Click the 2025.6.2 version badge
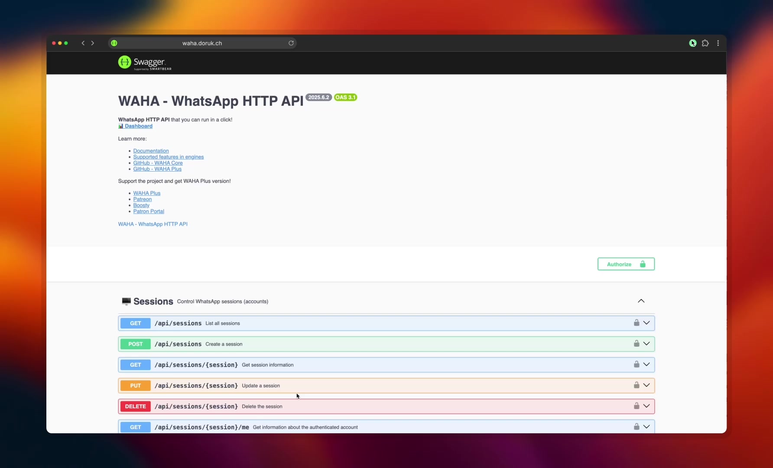Image resolution: width=773 pixels, height=468 pixels. click(x=319, y=97)
